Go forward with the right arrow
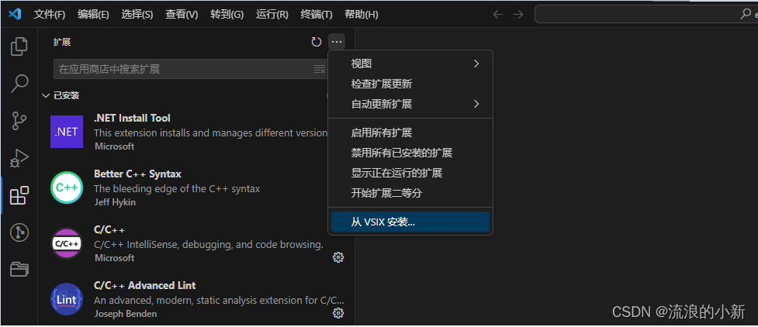 tap(518, 15)
